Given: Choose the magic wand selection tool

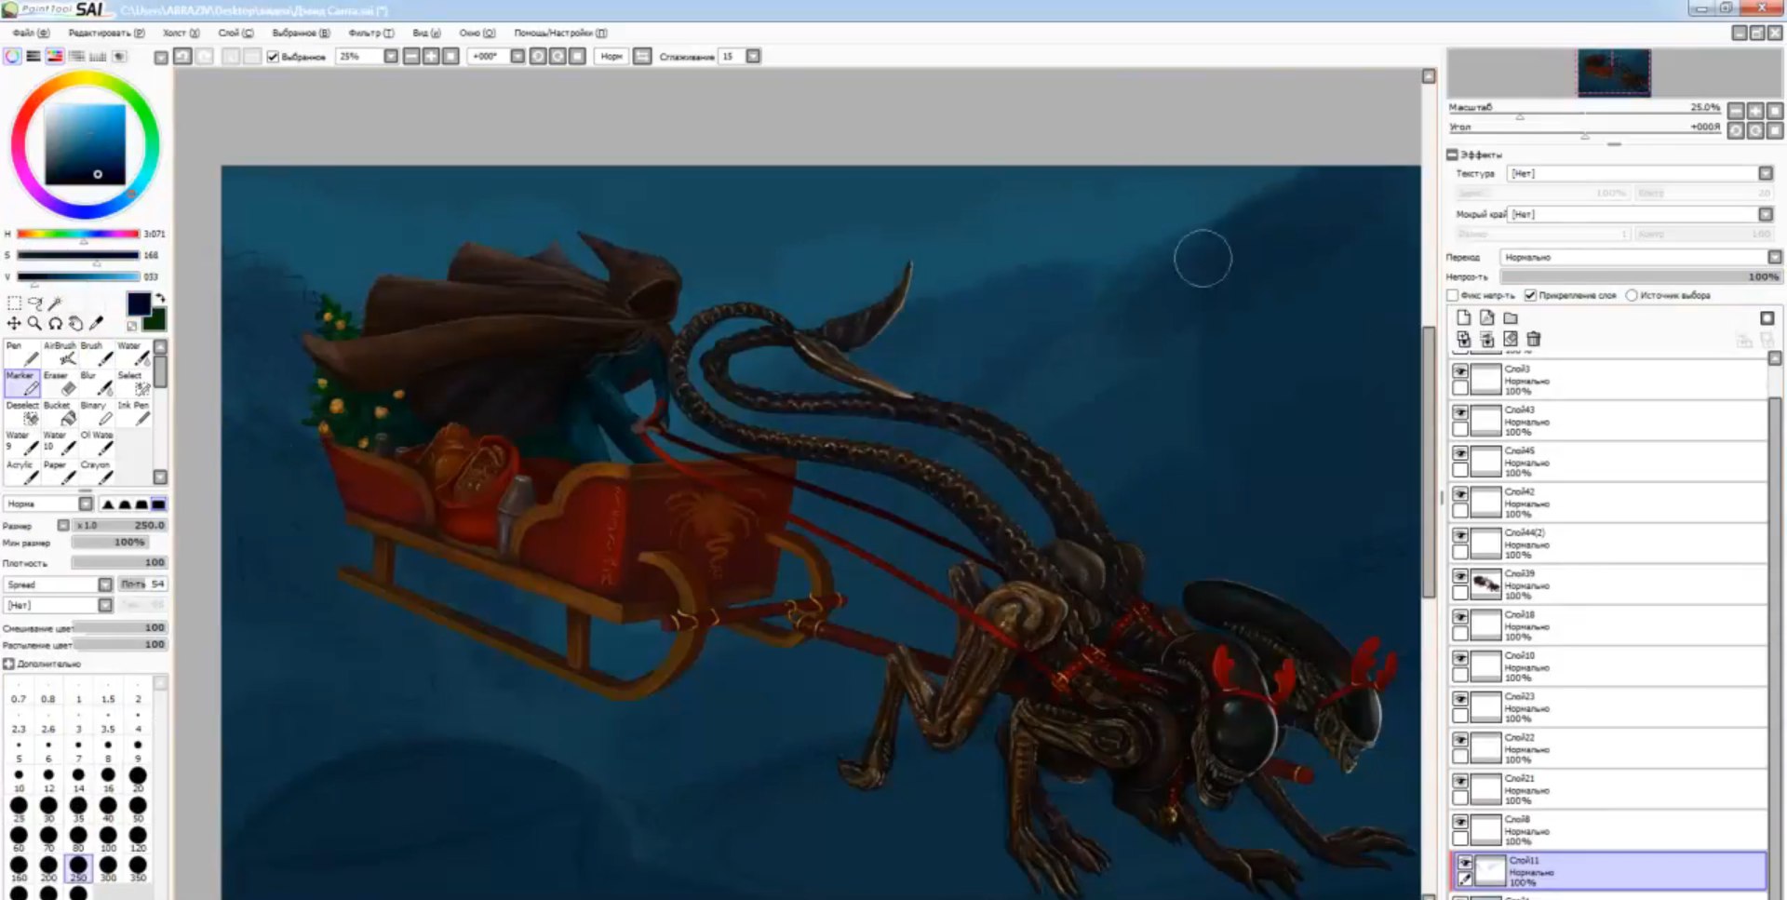Looking at the screenshot, I should coord(56,303).
